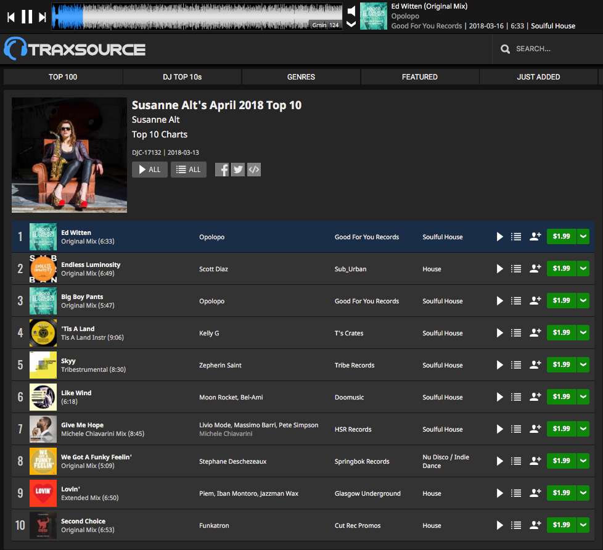This screenshot has height=550, width=603.
Task: Open the FEATURED tab
Action: 419,77
